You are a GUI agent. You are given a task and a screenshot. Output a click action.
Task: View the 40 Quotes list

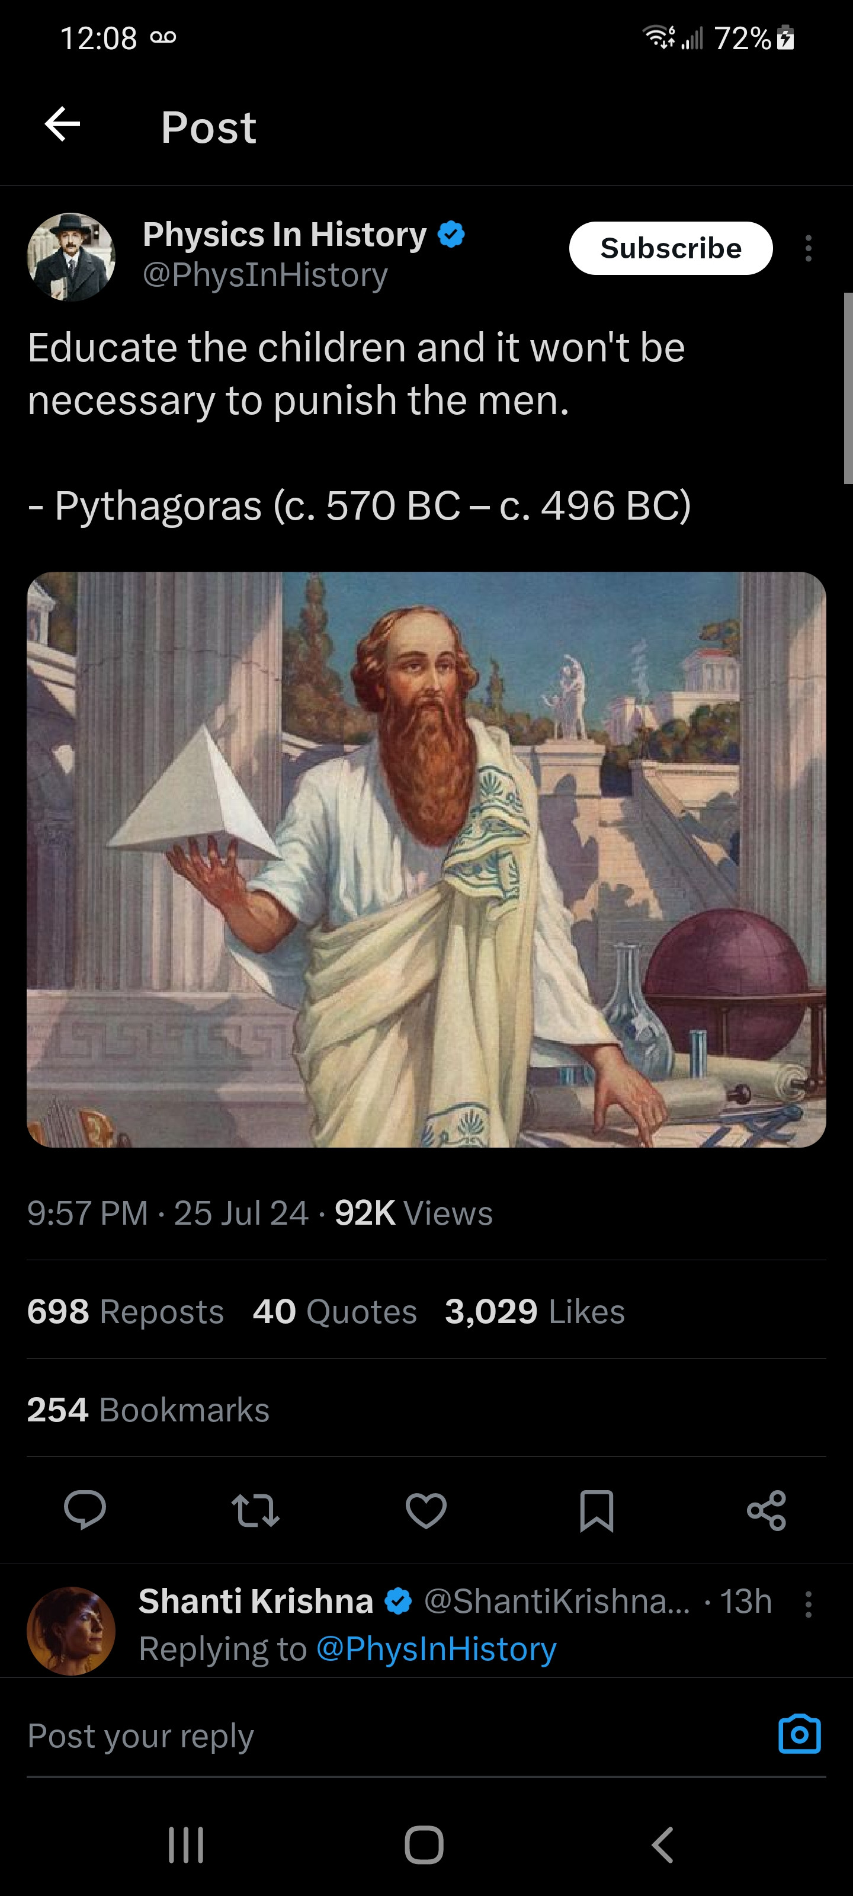tap(335, 1312)
